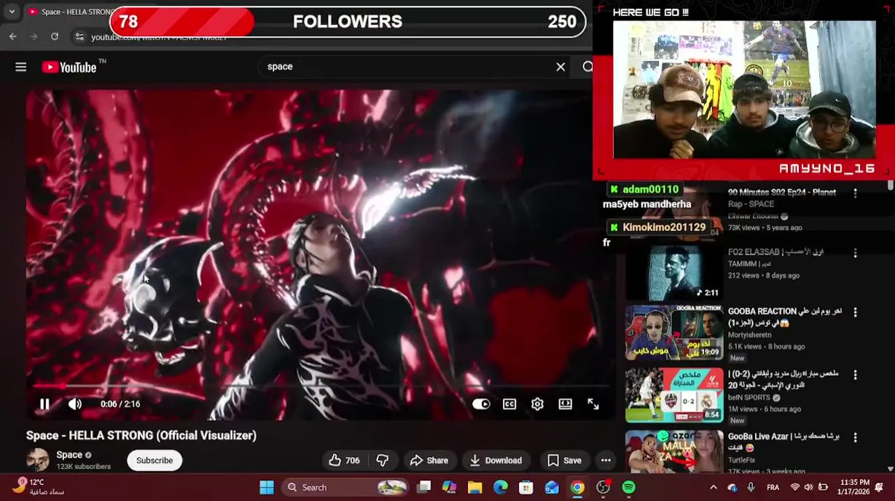Open the GooBa Live Azar thumbnail

tap(674, 451)
